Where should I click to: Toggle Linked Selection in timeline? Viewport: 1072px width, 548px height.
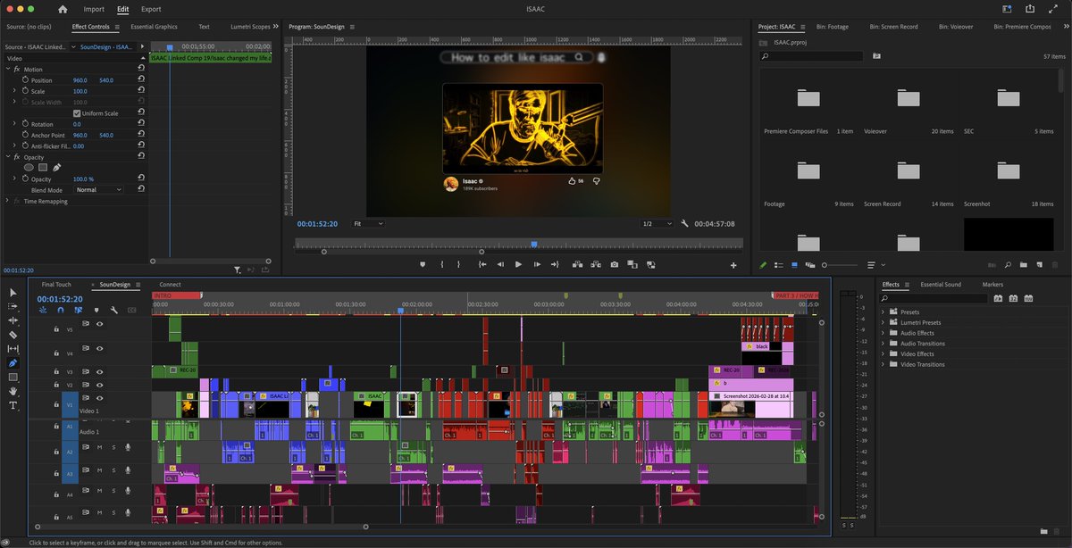tap(79, 310)
